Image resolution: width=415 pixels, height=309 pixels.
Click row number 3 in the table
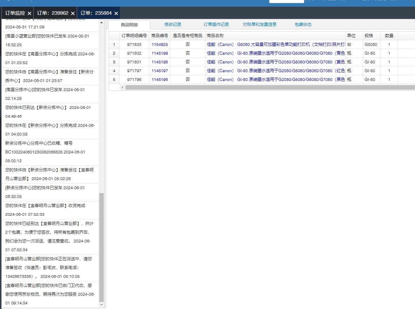point(114,62)
